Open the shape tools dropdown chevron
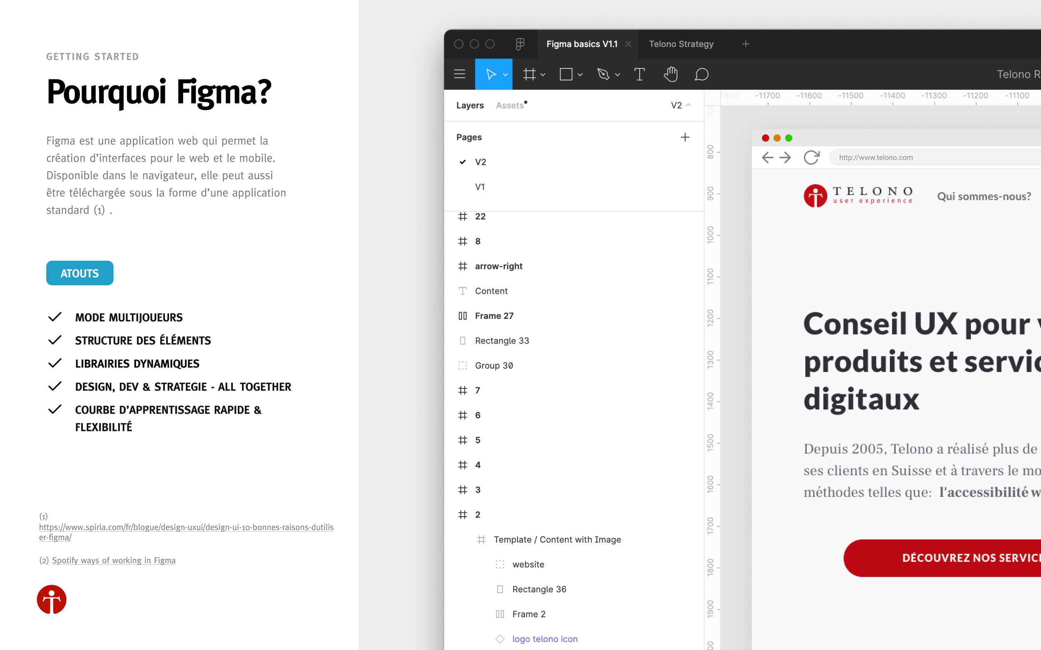1041x650 pixels. pyautogui.click(x=580, y=75)
